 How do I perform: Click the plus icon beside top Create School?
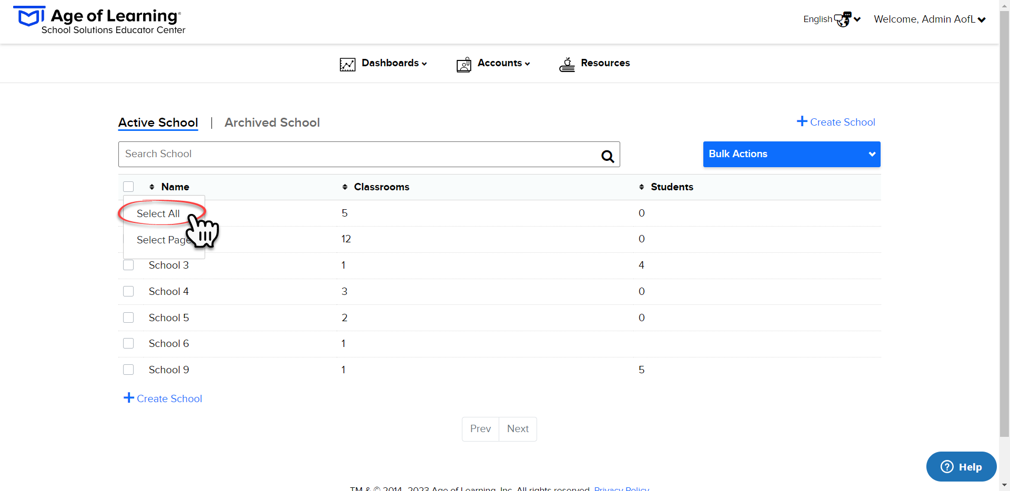click(802, 121)
